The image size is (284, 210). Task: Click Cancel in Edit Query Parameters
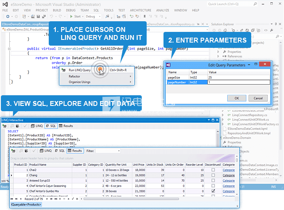pyautogui.click(x=258, y=98)
